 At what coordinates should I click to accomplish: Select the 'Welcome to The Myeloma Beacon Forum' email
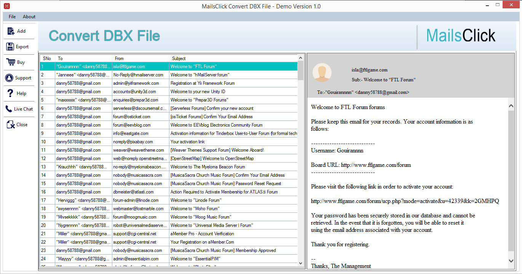[x=169, y=167]
